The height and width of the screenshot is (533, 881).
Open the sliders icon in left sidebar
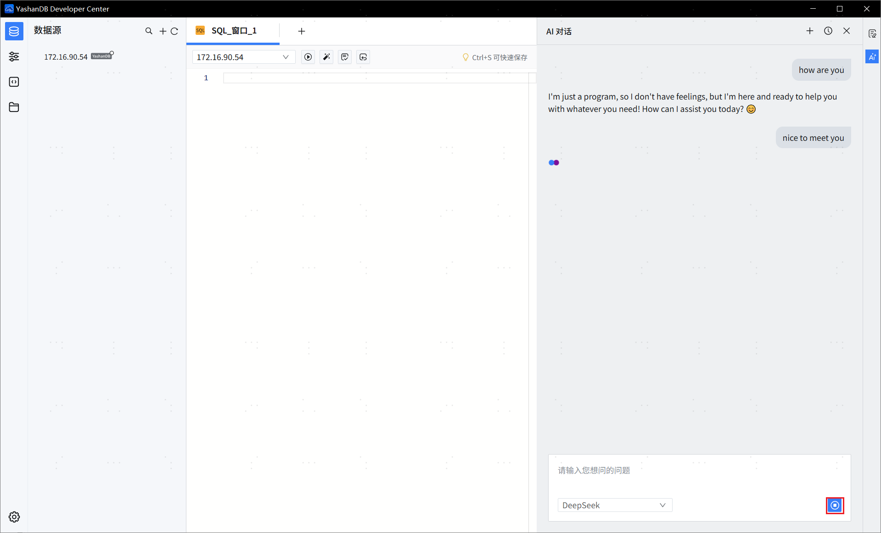[x=14, y=56]
